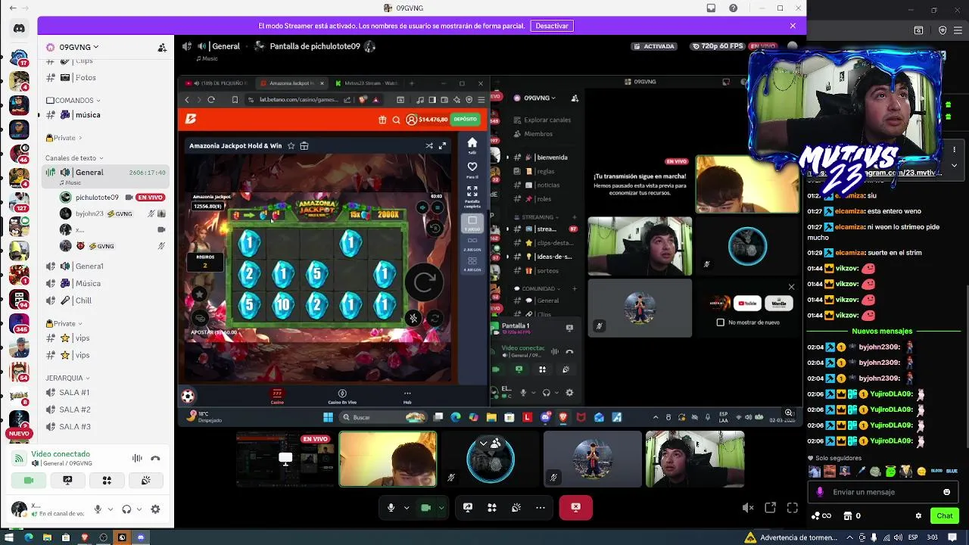Dismiss the Streamer mode banner

793,26
